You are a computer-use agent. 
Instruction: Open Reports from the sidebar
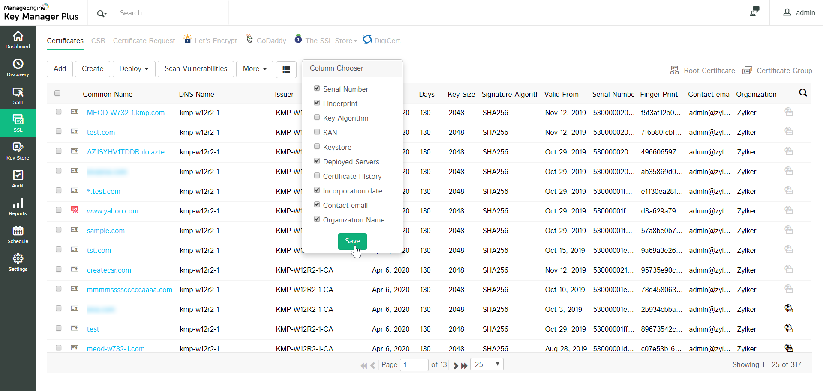click(x=18, y=207)
